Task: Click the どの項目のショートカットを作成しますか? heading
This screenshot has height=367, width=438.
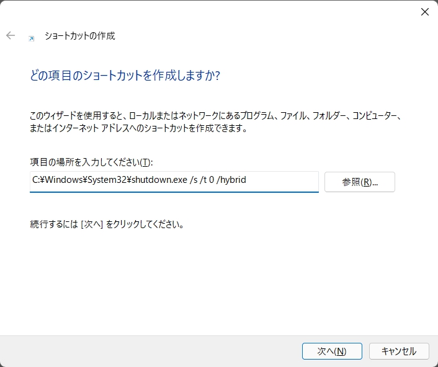Action: point(125,76)
